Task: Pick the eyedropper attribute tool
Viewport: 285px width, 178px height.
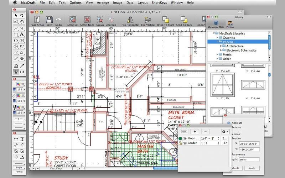Action: pyautogui.click(x=22, y=66)
